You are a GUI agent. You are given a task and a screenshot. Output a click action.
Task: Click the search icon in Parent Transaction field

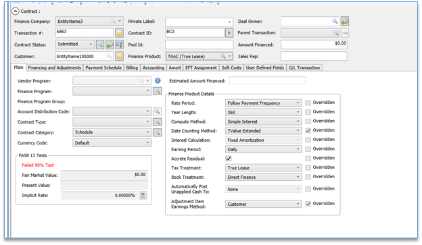tap(335, 33)
